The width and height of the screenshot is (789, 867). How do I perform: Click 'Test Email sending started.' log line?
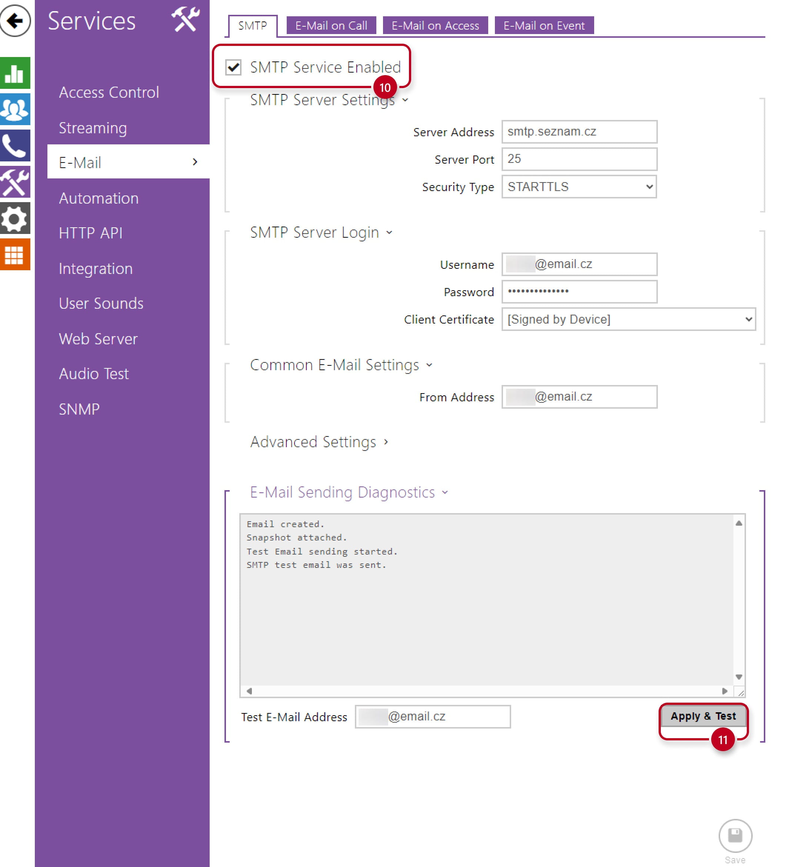322,551
